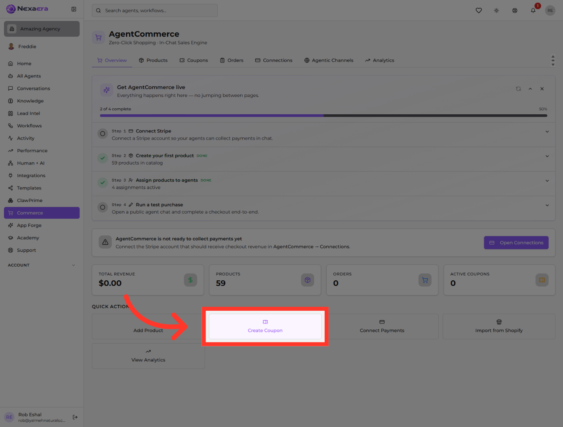The height and width of the screenshot is (427, 563).
Task: Open Performance in sidebar
Action: (x=42, y=151)
